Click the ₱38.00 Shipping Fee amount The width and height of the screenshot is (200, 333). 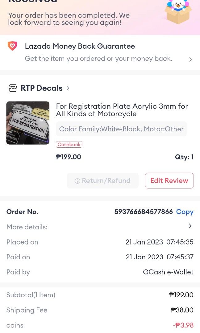pos(182,310)
